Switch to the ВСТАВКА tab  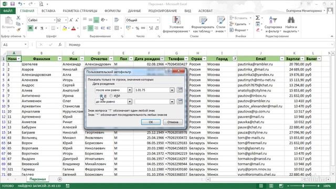click(x=48, y=10)
